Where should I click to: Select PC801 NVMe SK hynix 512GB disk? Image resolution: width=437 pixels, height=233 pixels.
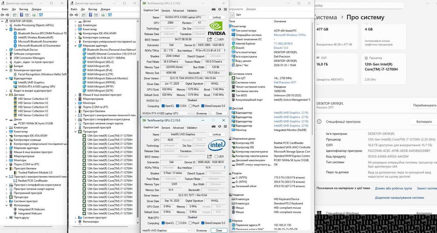pos(35,123)
